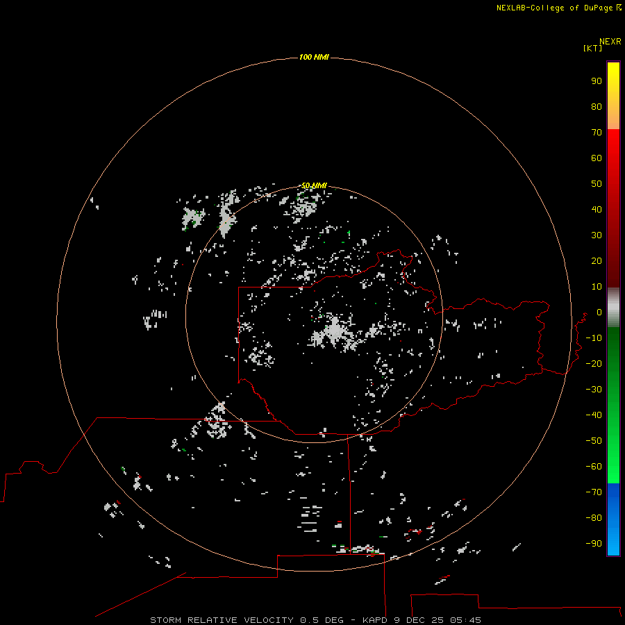Click the 60 value on the velocity scale

coord(597,158)
